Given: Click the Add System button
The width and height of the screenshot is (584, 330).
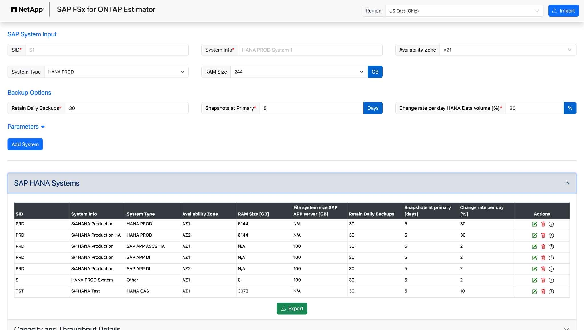Looking at the screenshot, I should click(x=25, y=144).
